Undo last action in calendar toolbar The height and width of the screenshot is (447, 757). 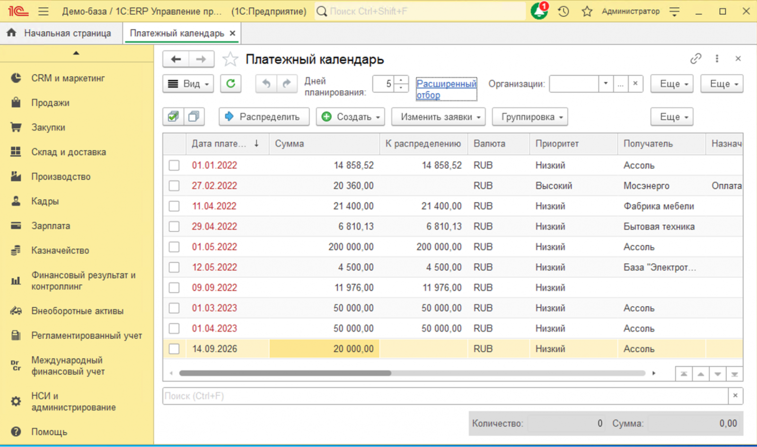[266, 84]
